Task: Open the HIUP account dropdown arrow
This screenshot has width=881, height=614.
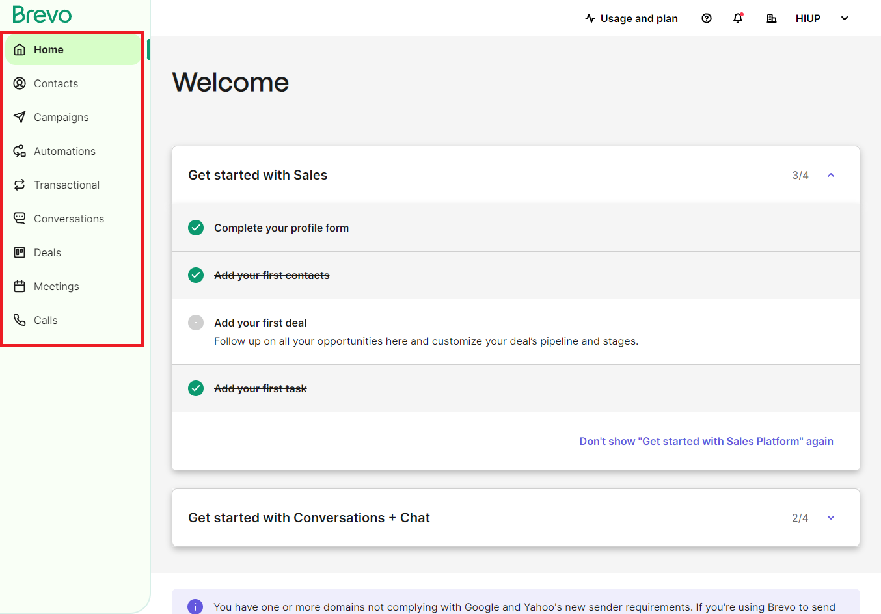Action: coord(845,18)
